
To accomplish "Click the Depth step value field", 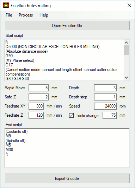I will (105, 97).
